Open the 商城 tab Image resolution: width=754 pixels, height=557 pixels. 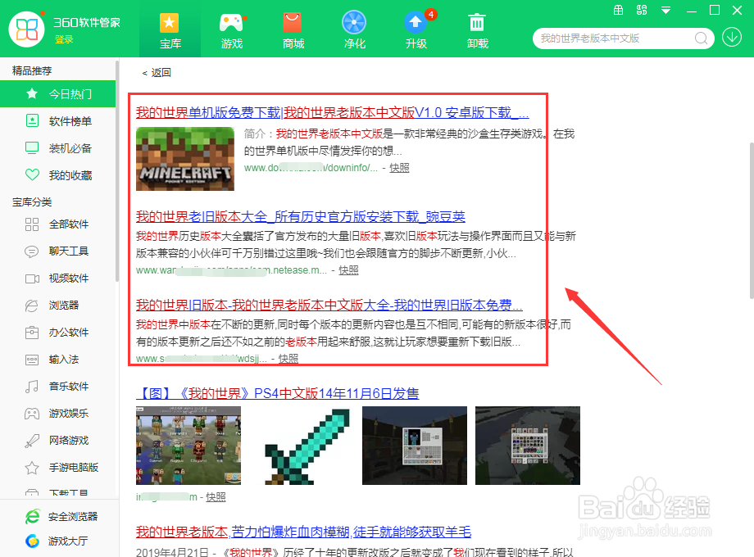coord(293,29)
